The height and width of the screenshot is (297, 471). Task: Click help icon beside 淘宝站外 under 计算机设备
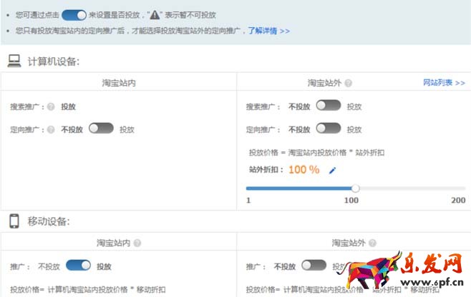[349, 84]
